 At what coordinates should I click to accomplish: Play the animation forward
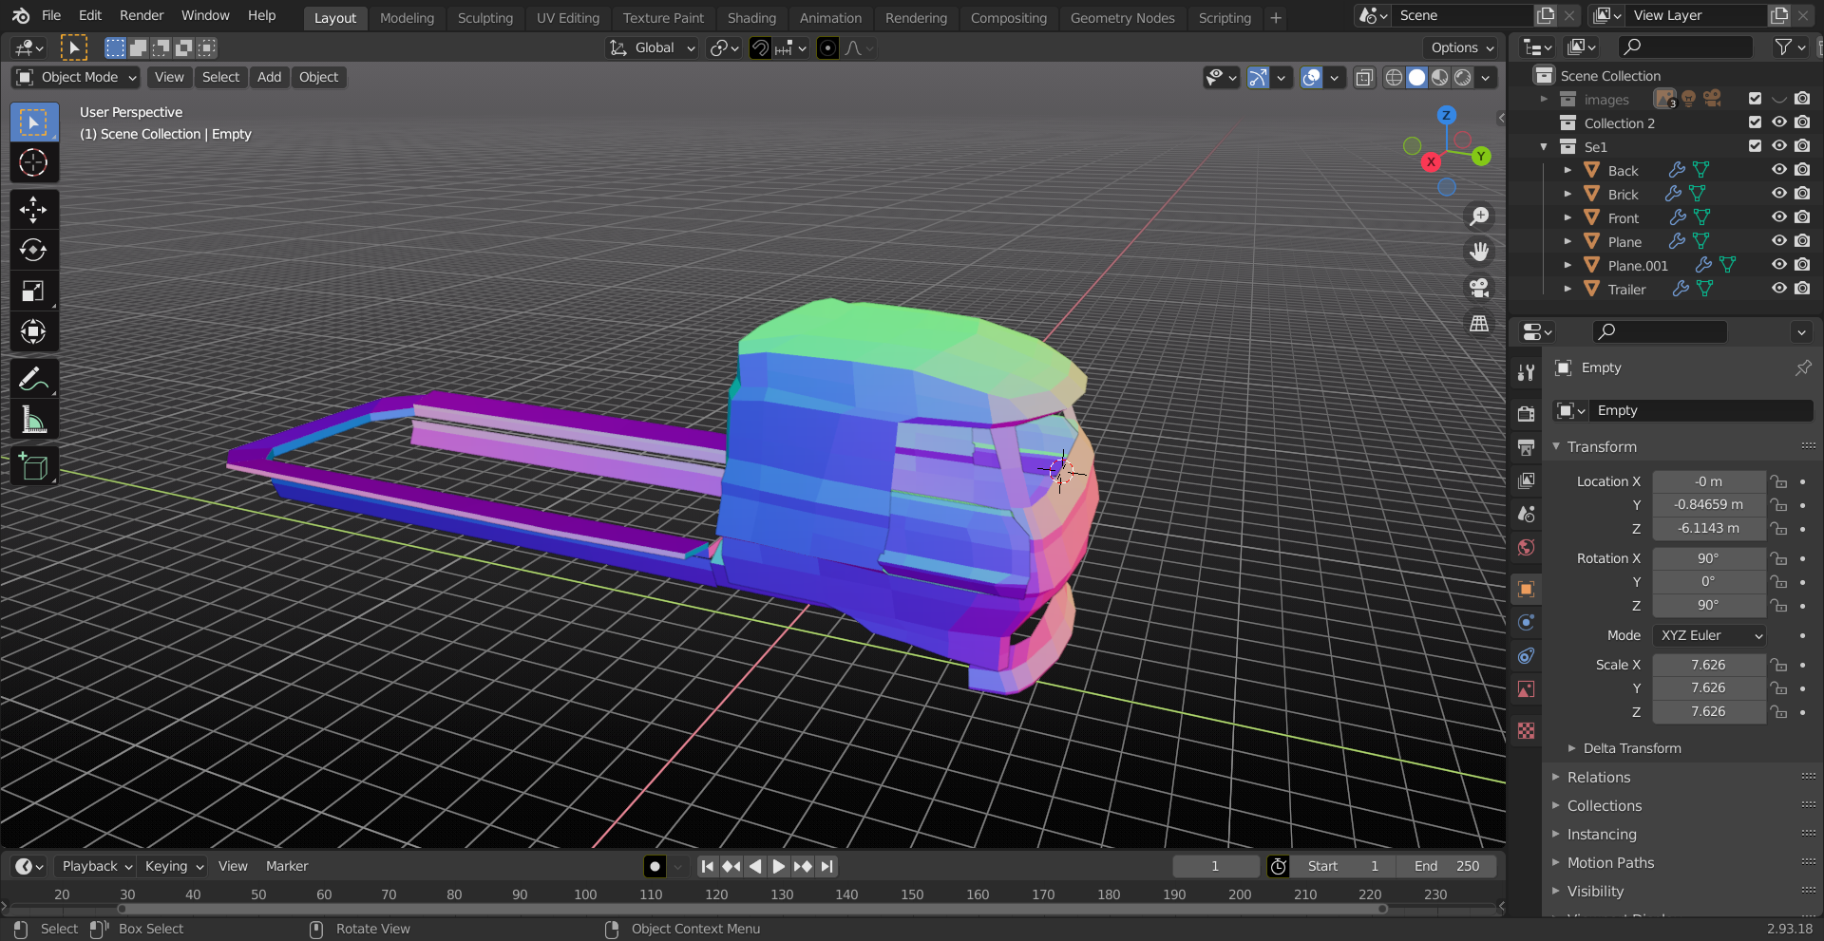(778, 866)
